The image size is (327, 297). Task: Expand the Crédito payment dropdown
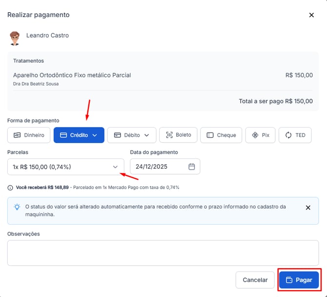[x=79, y=135]
